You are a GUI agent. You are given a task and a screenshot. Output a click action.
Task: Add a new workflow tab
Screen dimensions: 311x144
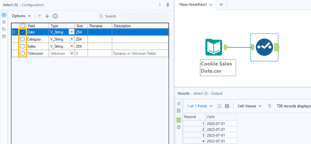(221, 5)
